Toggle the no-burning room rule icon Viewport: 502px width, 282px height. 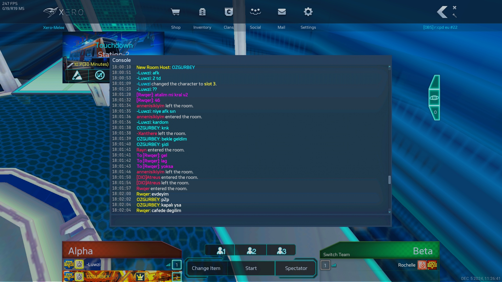coord(100,75)
